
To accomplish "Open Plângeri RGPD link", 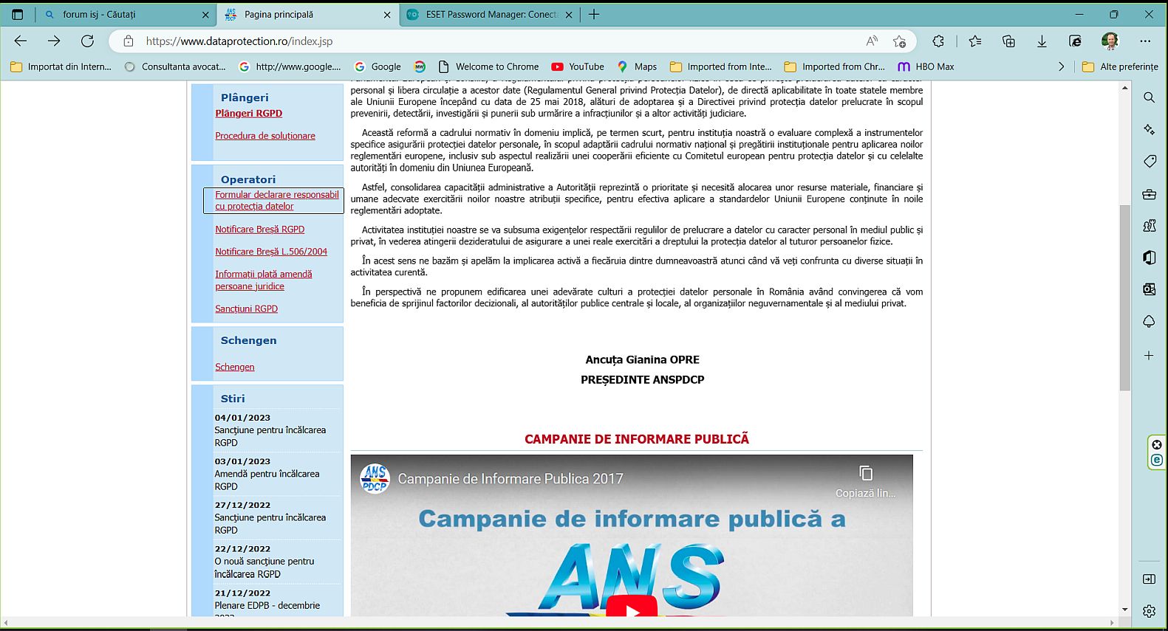I will pos(248,113).
